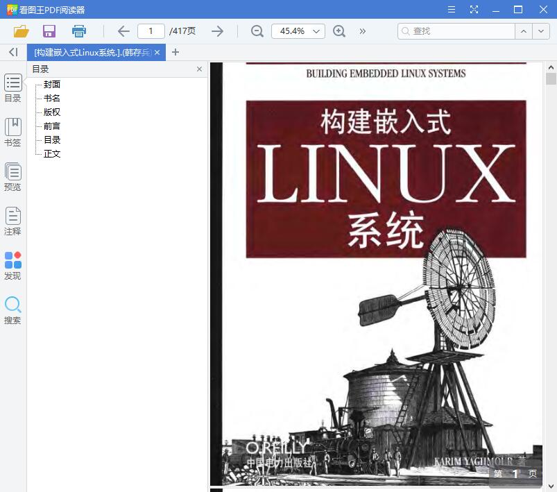Jump to 正文 in the outline
The width and height of the screenshot is (557, 492).
click(x=52, y=153)
